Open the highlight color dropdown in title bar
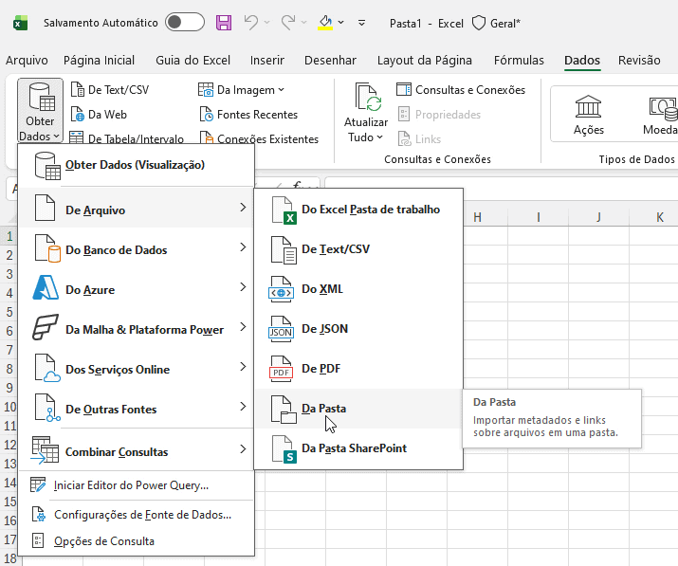This screenshot has width=678, height=566. 341,22
